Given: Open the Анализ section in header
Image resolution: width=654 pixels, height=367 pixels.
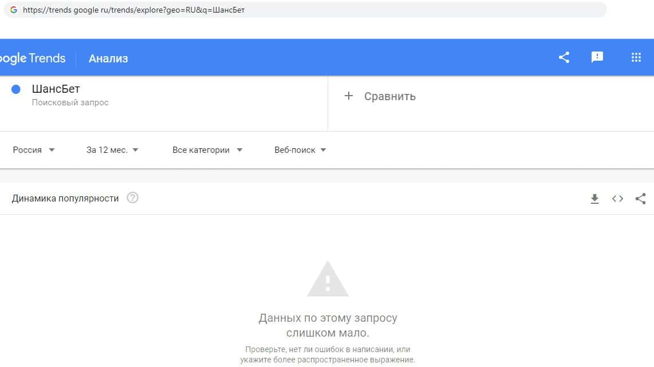Looking at the screenshot, I should pyautogui.click(x=108, y=58).
